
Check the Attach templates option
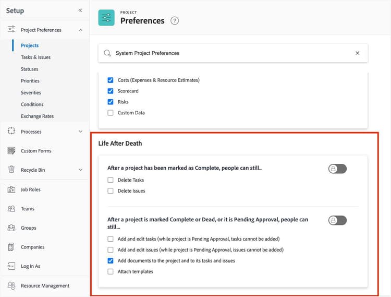pyautogui.click(x=111, y=271)
